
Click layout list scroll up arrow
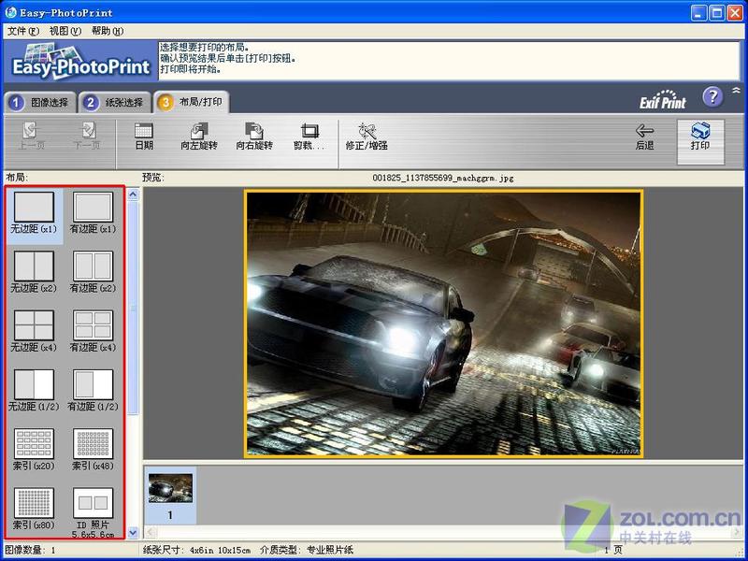[133, 194]
